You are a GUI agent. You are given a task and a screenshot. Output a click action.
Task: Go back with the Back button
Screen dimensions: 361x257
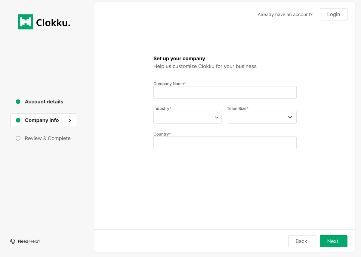pyautogui.click(x=302, y=241)
